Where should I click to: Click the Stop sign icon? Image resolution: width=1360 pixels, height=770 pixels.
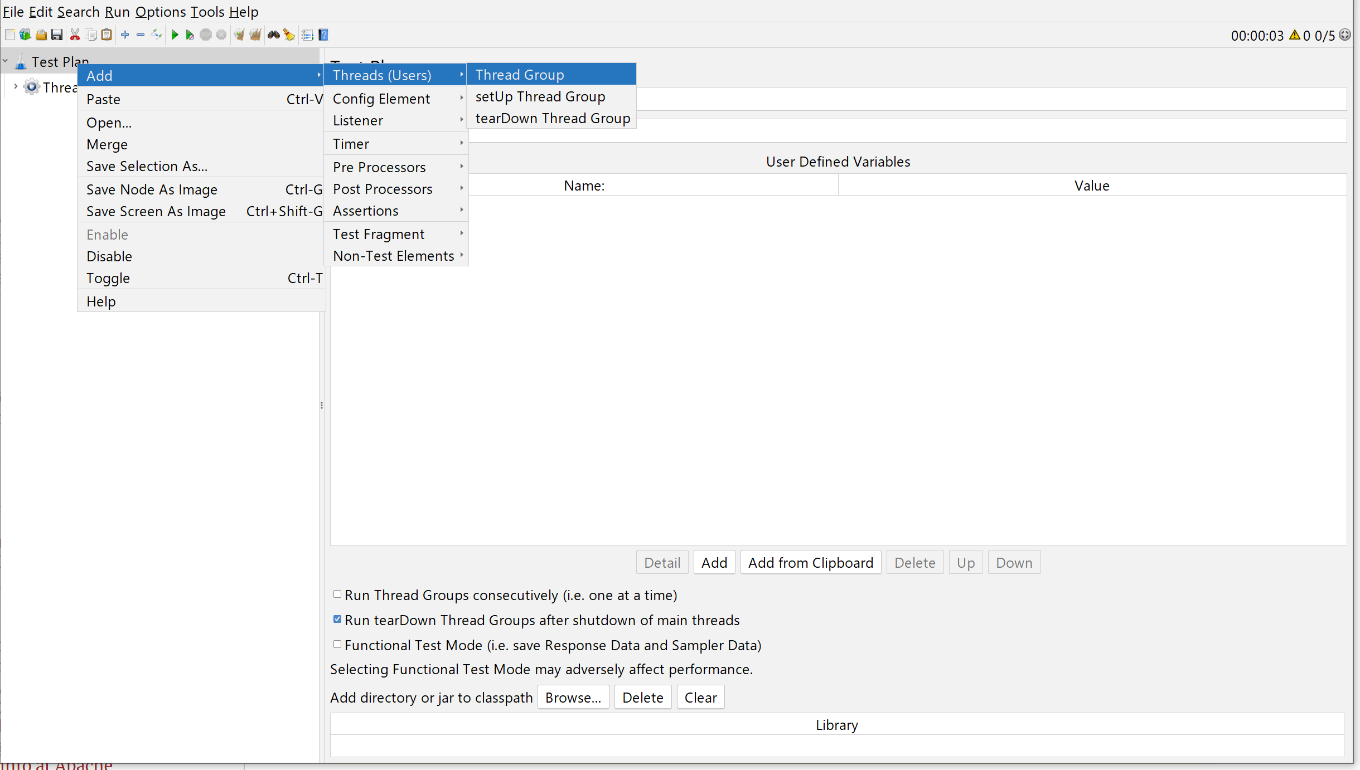point(206,35)
